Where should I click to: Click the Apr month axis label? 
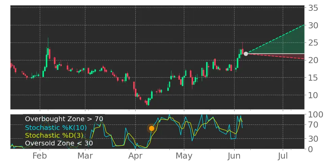135,156
